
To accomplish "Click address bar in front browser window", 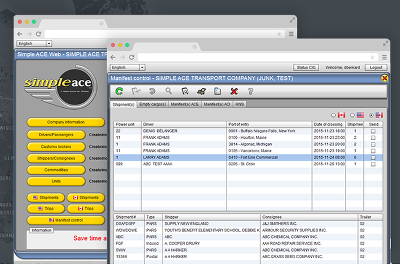I will pos(258,57).
